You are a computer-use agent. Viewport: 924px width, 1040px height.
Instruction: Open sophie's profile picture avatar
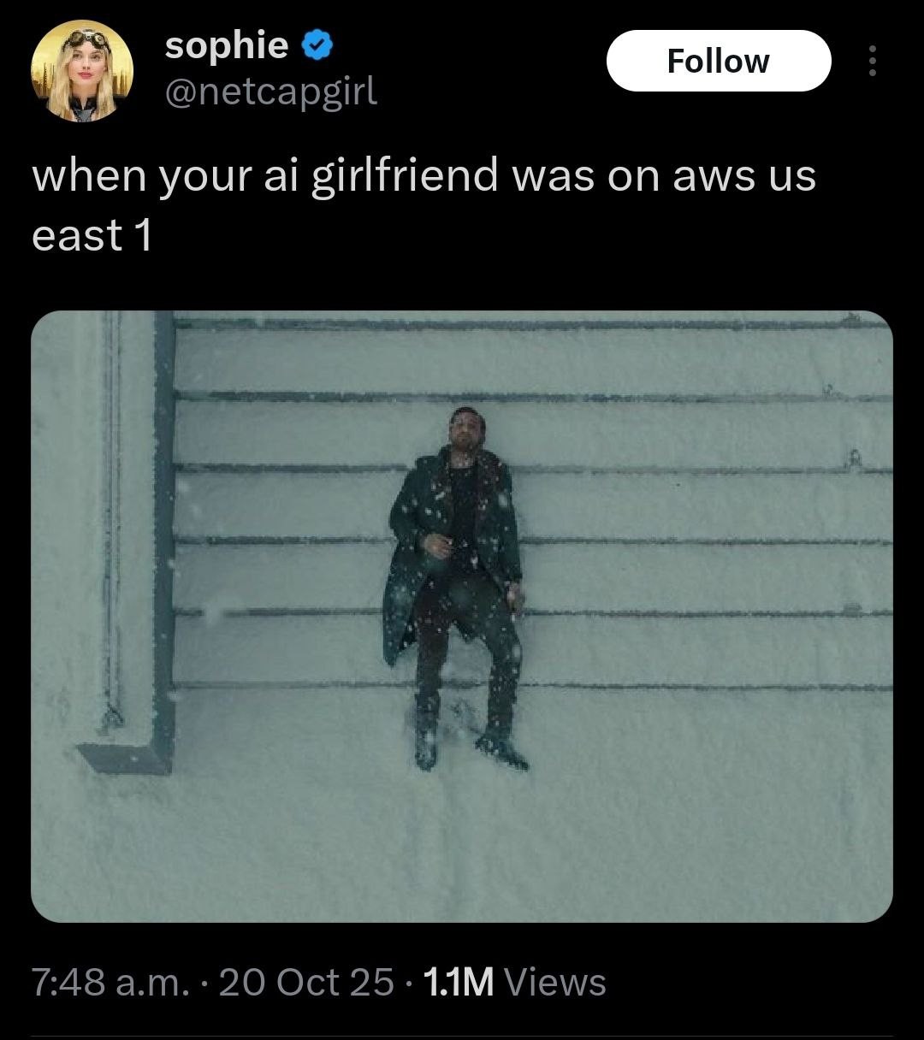(x=82, y=70)
